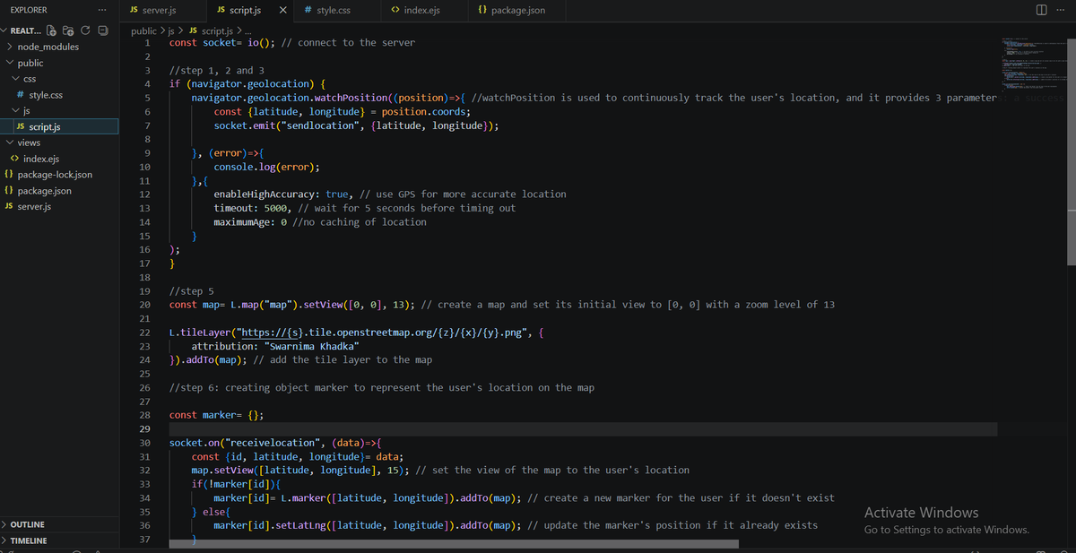Screen dimensions: 1076x553
Task: Click 'script.js' in the breadcrumb path
Action: click(x=217, y=30)
